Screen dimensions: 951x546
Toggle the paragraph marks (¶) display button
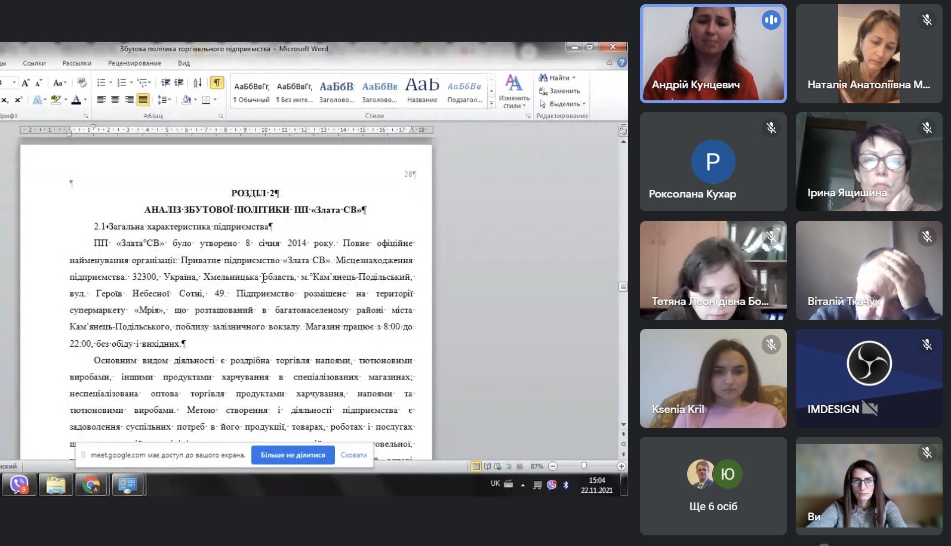click(217, 82)
